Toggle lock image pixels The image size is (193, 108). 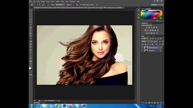pos(148,44)
